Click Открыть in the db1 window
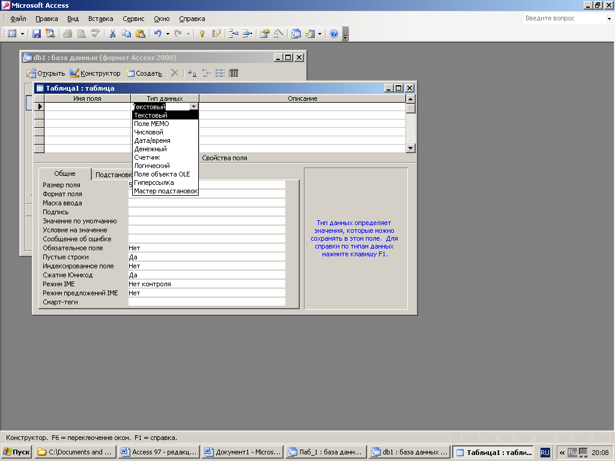The image size is (615, 461). (x=46, y=73)
